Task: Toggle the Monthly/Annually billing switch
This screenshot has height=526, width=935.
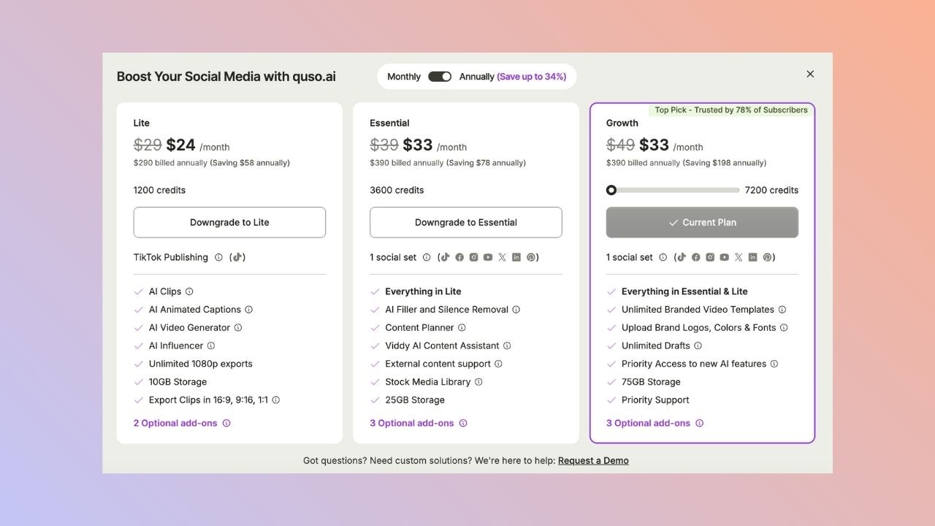Action: click(x=440, y=77)
